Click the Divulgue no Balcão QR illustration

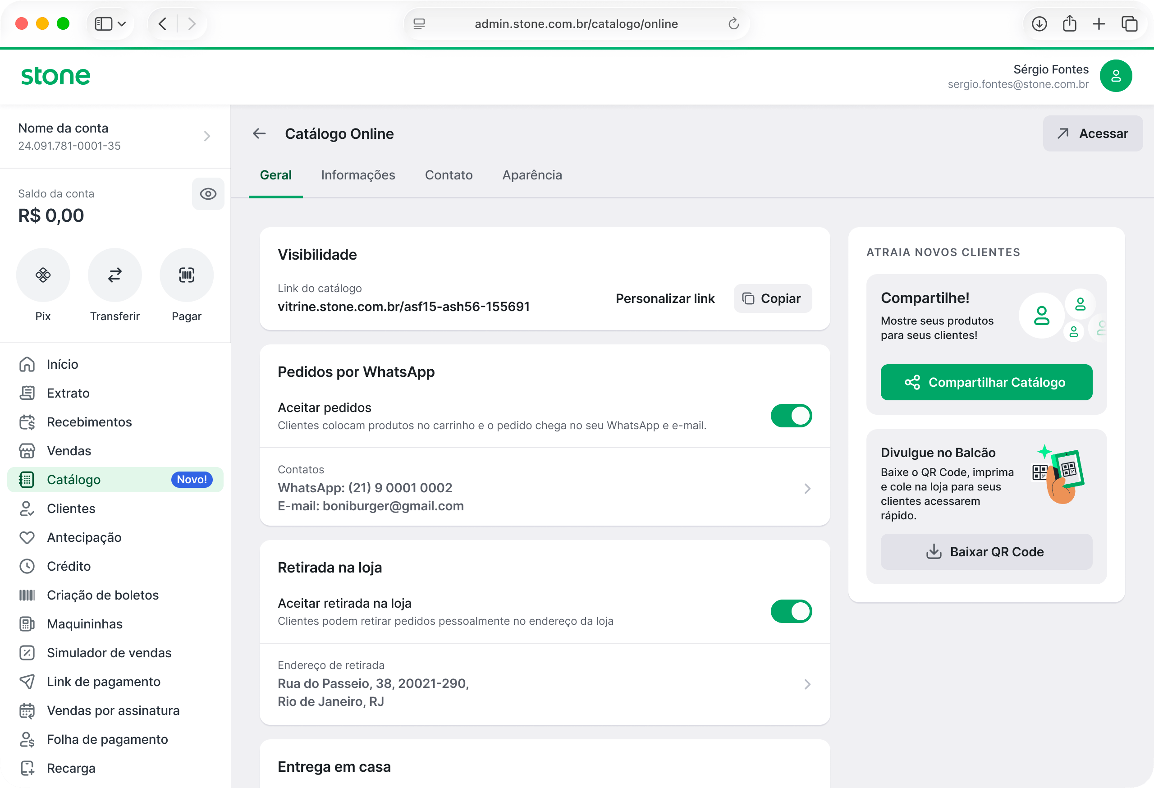tap(1057, 474)
